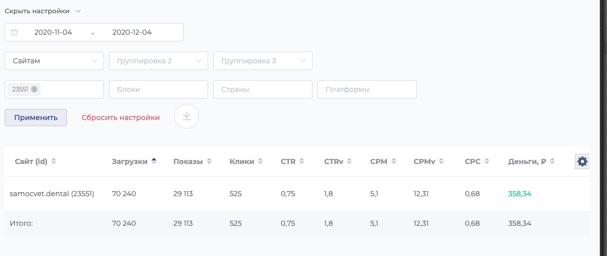Viewport: 607px width, 256px height.
Task: Click the start date 2020-11-04 field
Action: coord(53,32)
